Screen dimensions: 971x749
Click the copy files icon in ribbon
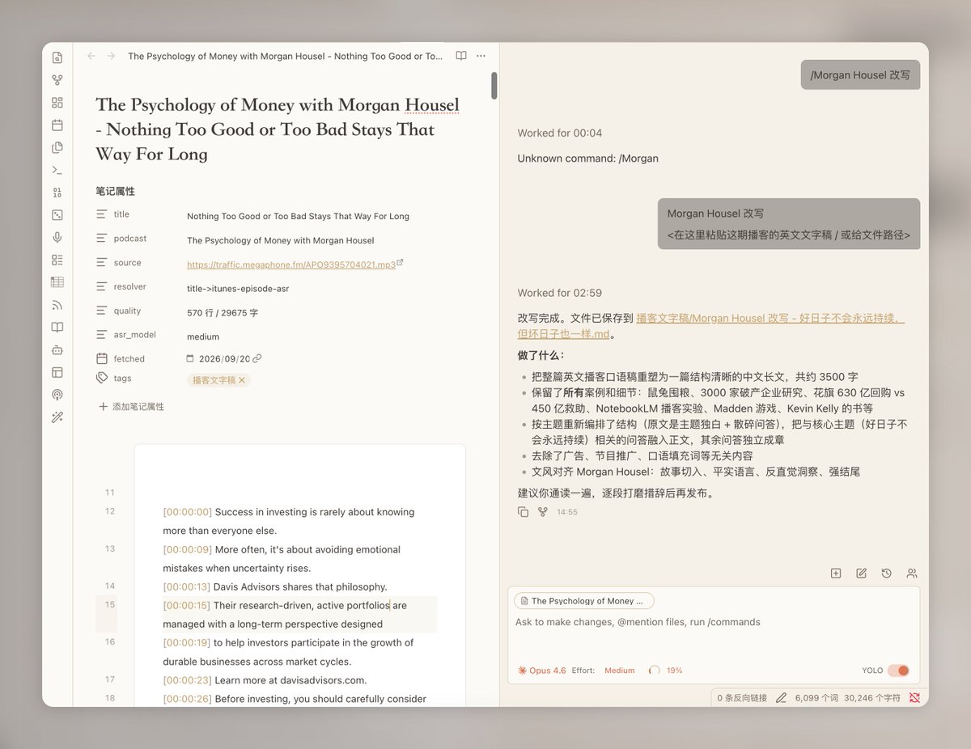click(57, 147)
